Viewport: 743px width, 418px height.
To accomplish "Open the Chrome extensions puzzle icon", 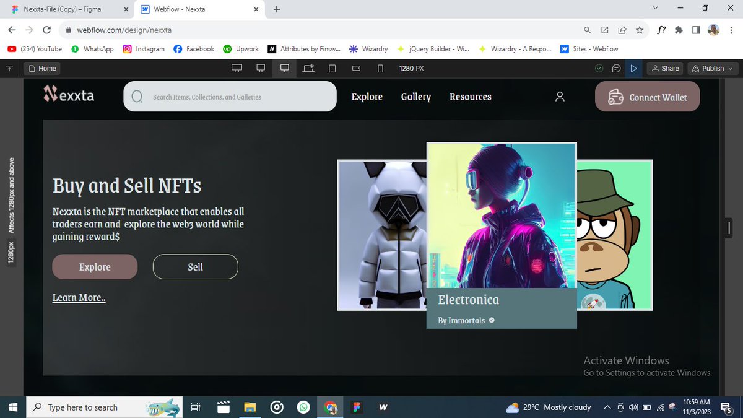I will [679, 30].
